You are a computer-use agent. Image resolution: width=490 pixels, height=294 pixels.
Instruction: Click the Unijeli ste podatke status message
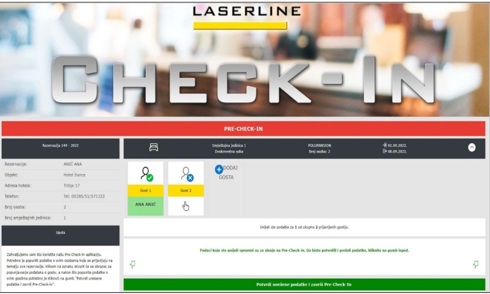pyautogui.click(x=304, y=227)
